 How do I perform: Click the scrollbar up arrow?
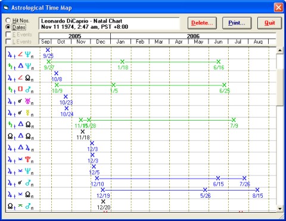[x=280, y=50]
